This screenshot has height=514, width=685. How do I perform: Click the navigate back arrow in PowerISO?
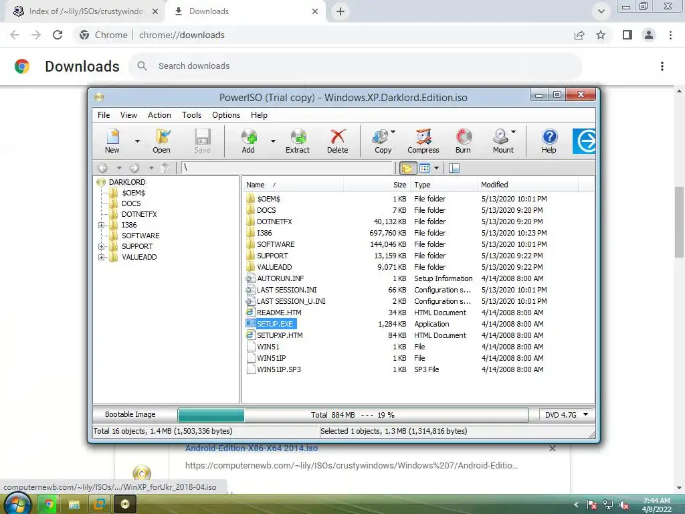pyautogui.click(x=102, y=168)
